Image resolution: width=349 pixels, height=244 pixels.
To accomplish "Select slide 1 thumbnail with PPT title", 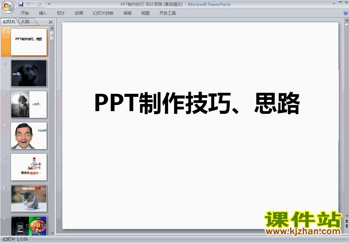I will [29, 42].
